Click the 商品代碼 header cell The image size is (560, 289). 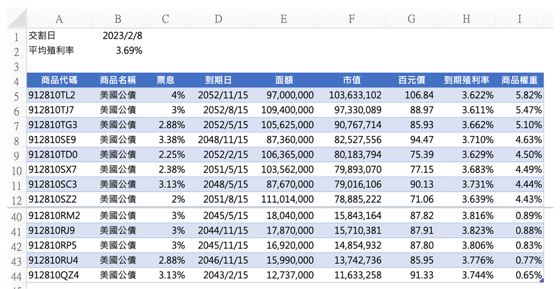[x=59, y=81]
